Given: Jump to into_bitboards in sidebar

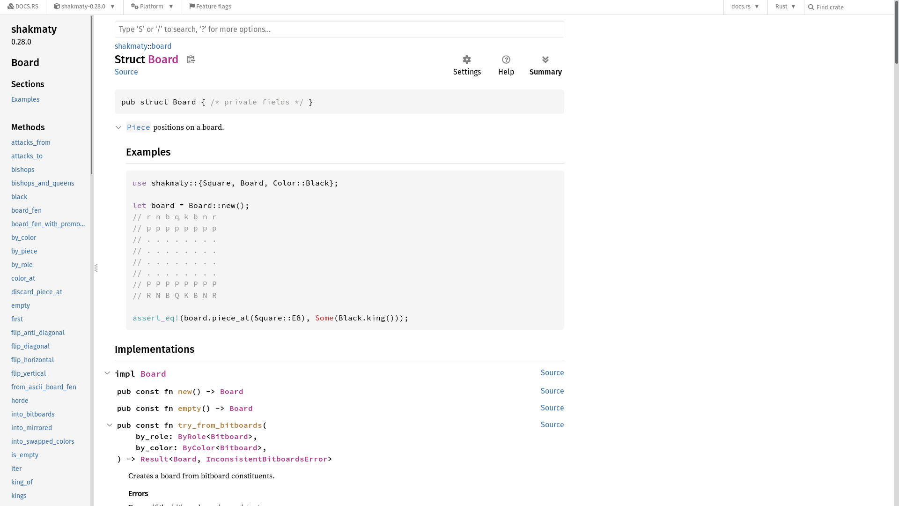Looking at the screenshot, I should [x=33, y=414].
